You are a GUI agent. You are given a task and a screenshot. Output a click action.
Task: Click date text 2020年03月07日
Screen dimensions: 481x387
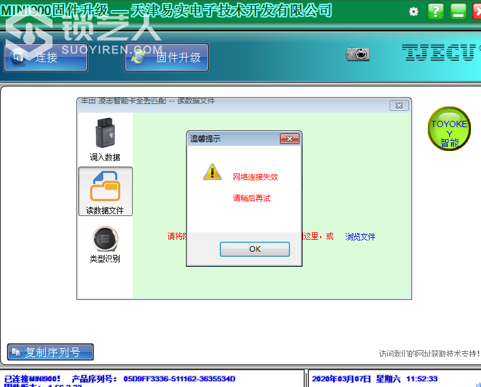point(341,379)
